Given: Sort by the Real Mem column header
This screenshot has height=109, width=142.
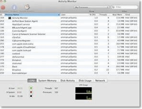Looking at the screenshot, I should point(117,15).
